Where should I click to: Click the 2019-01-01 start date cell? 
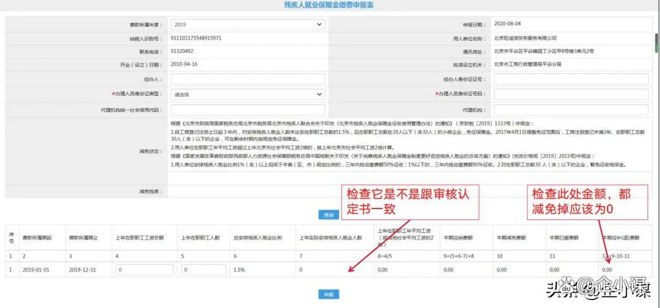pos(37,269)
